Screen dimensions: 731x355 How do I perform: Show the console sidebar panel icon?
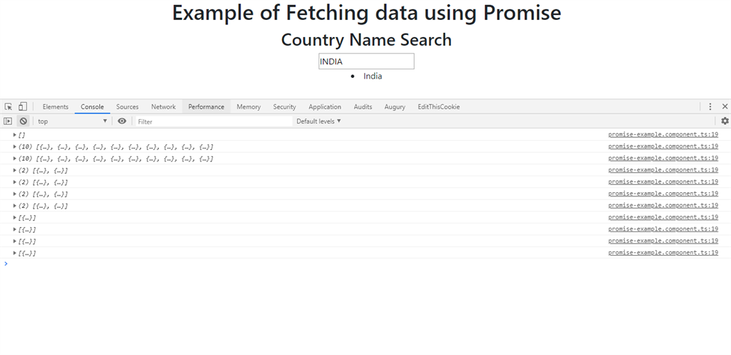click(x=7, y=121)
